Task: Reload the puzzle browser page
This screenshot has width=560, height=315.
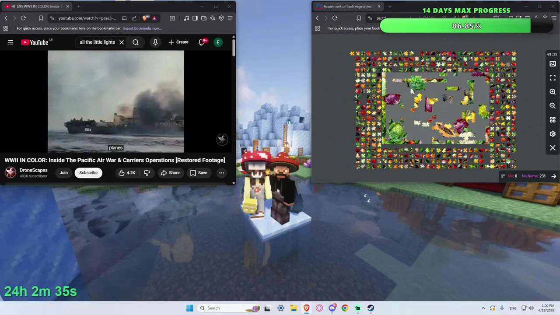Action: point(335,18)
